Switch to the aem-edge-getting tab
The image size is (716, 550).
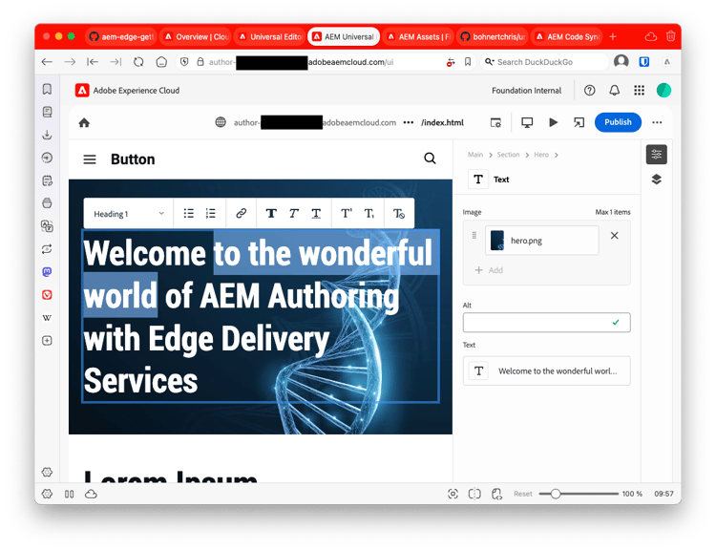click(121, 36)
